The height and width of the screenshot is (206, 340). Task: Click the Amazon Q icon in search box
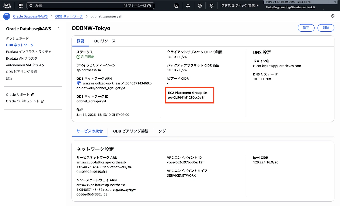149,6
